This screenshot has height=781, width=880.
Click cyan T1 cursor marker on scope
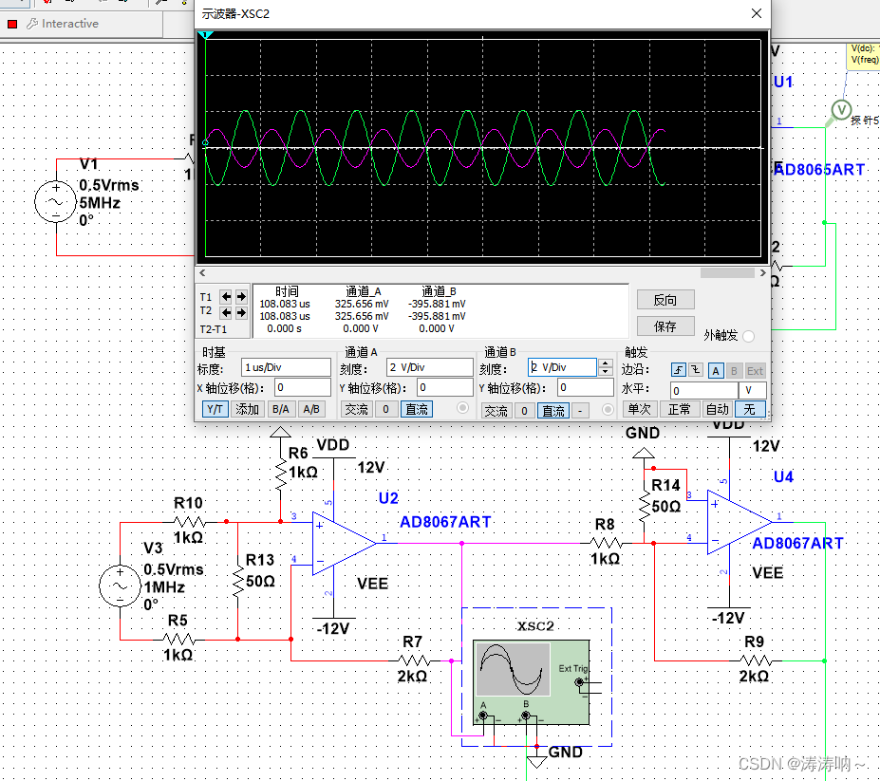tap(206, 35)
